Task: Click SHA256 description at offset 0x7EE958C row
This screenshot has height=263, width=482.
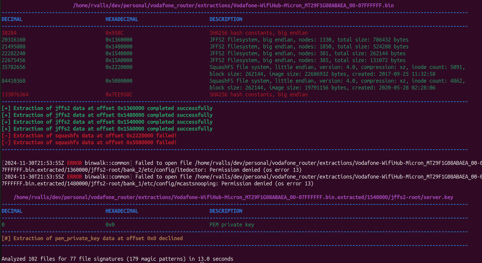Action: tap(259, 94)
